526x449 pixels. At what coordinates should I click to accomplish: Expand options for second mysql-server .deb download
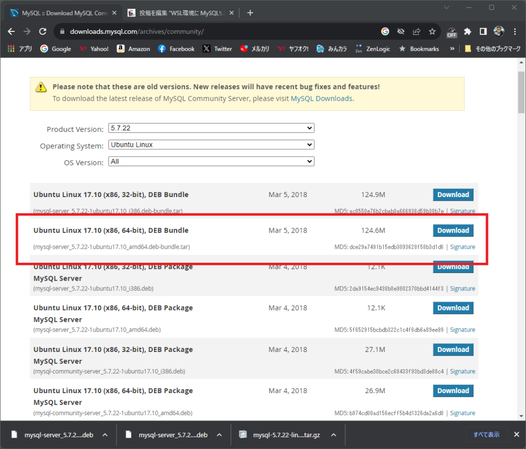(219, 435)
